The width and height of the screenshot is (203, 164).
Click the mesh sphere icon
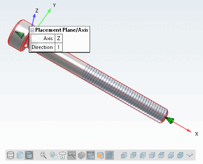[81, 155]
